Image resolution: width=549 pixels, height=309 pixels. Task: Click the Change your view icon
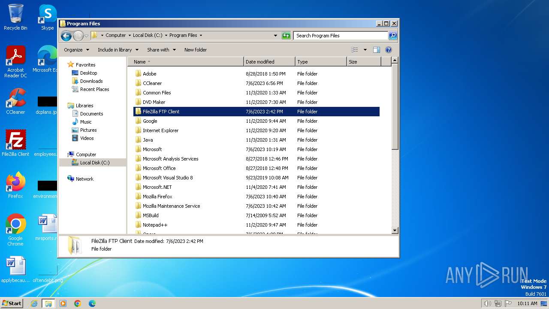[x=355, y=50]
